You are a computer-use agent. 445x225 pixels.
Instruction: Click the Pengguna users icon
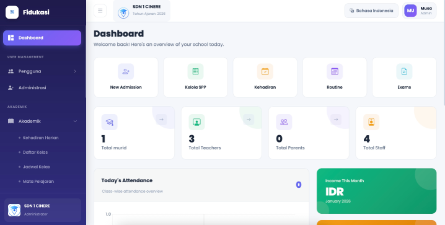11,71
